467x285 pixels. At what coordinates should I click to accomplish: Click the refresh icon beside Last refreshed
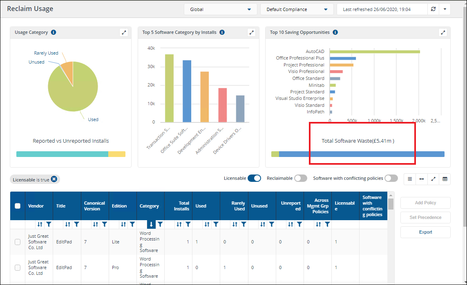[433, 9]
